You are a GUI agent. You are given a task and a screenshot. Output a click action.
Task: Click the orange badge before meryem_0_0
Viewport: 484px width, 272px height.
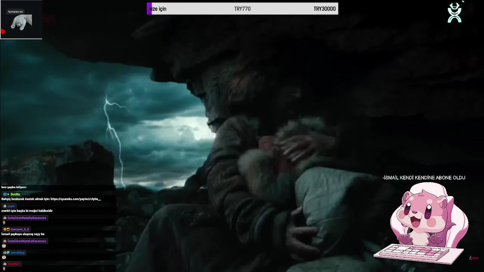click(5, 229)
